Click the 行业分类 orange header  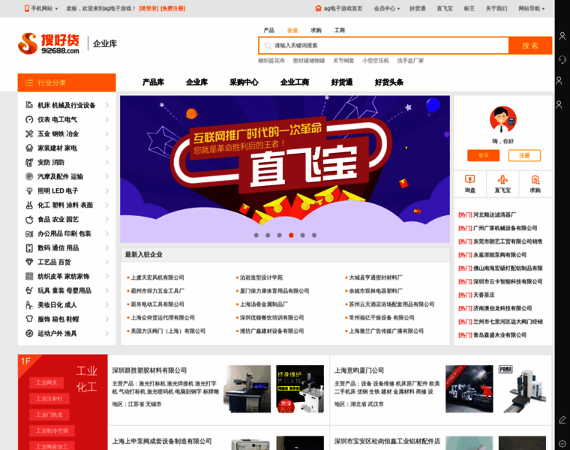pos(67,82)
